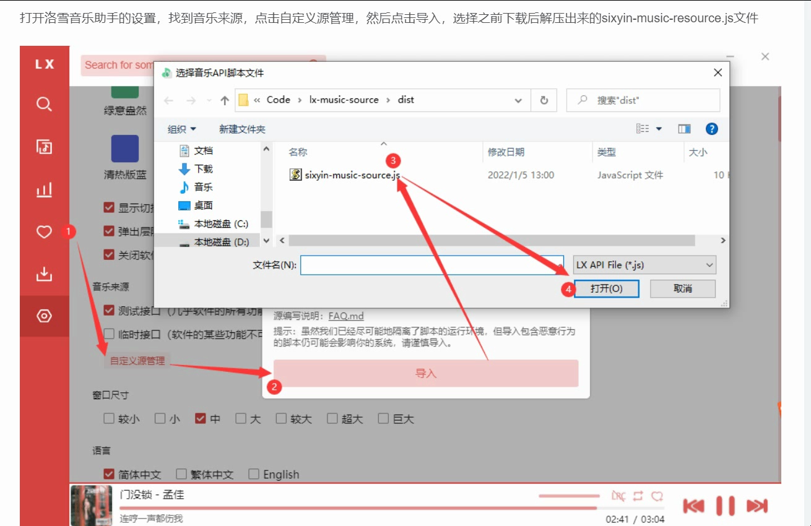Image resolution: width=811 pixels, height=526 pixels.
Task: Check the 大 window size option
Action: tap(241, 418)
